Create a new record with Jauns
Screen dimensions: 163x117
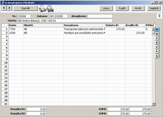tap(106, 8)
